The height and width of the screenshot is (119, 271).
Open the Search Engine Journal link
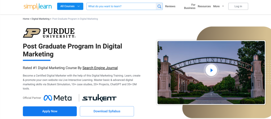[x=100, y=68]
